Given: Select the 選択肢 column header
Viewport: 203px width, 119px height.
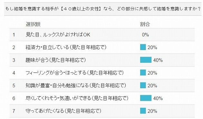Looking at the screenshot, I should click(x=33, y=24).
